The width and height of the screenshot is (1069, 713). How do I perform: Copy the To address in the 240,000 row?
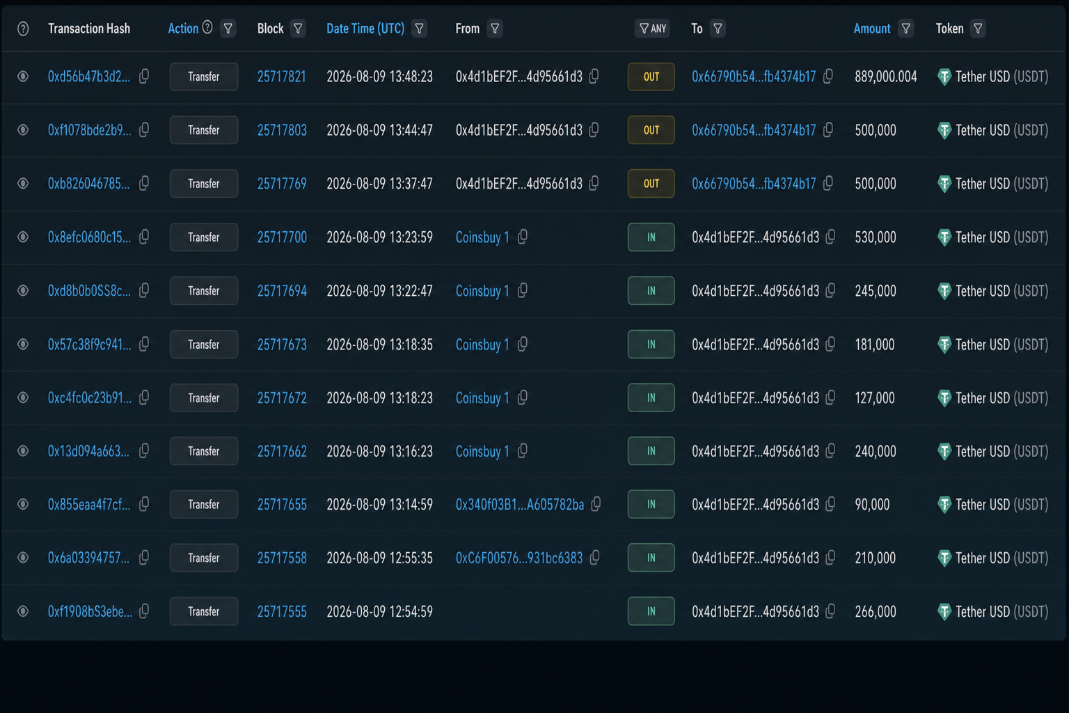coord(830,451)
